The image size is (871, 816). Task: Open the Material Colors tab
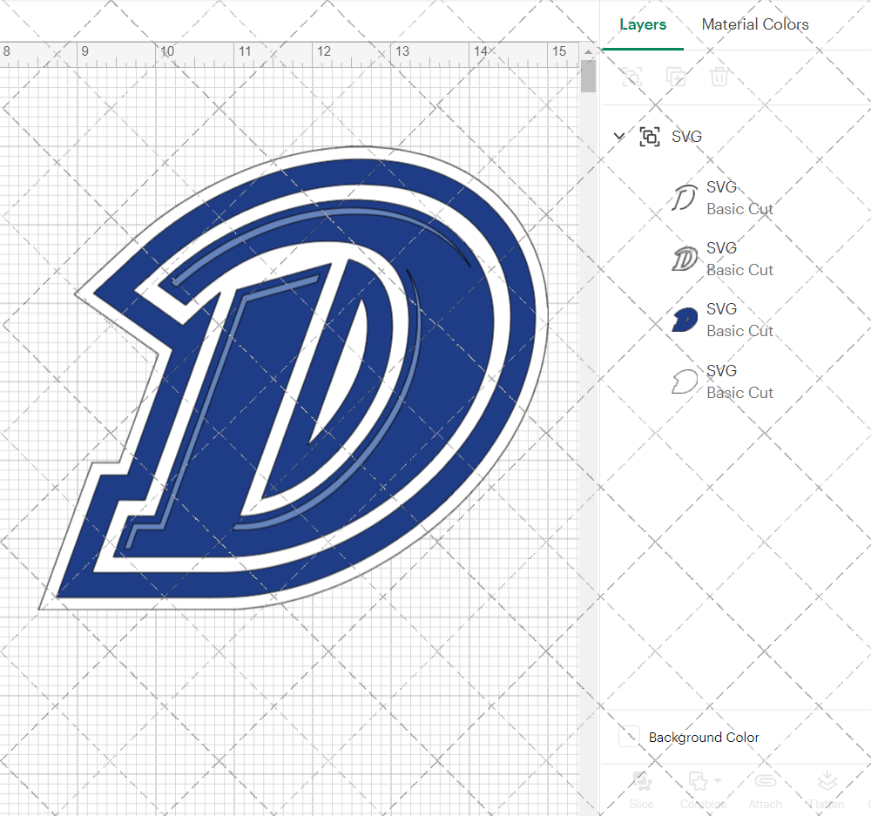click(755, 24)
